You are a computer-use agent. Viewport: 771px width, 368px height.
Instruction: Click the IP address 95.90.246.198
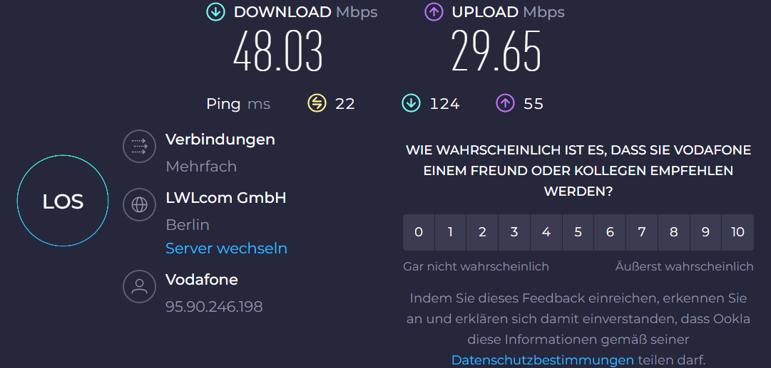(x=214, y=307)
